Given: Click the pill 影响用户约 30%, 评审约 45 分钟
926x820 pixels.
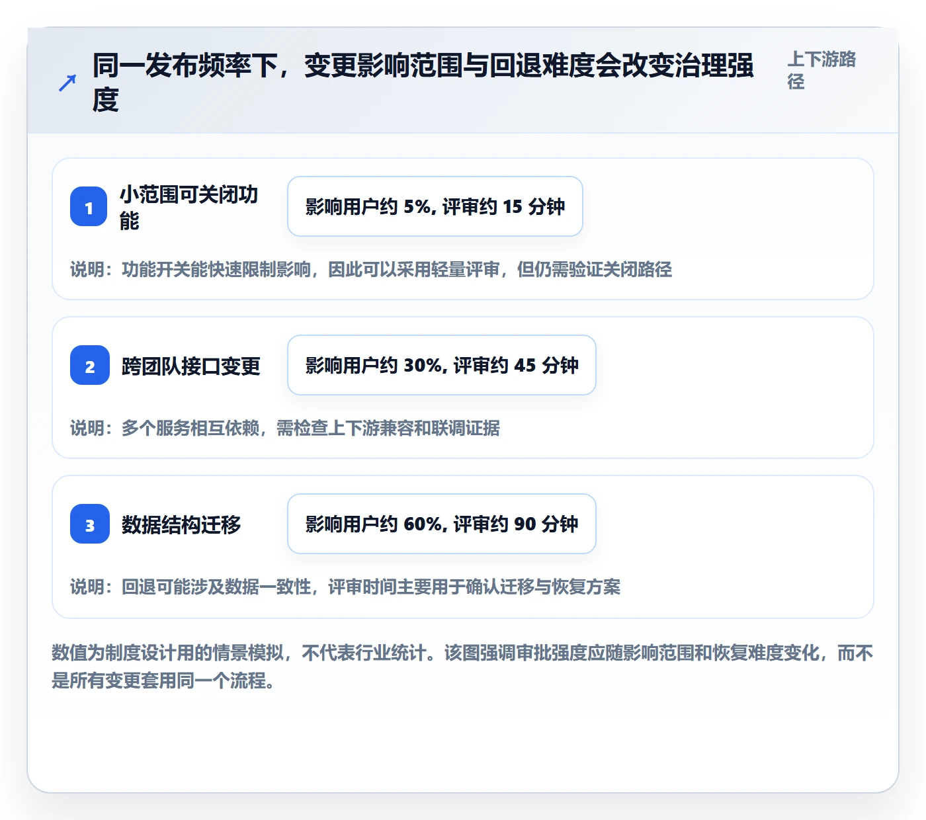Looking at the screenshot, I should pos(442,365).
